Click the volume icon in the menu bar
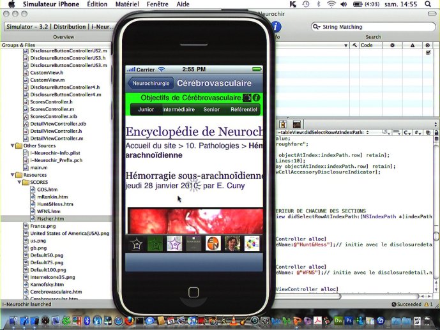The width and height of the screenshot is (440, 330). (344, 4)
